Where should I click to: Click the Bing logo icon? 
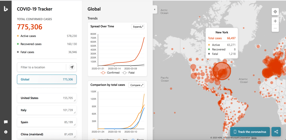6,9
